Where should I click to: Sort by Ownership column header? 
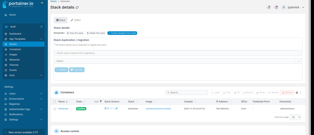point(287,102)
